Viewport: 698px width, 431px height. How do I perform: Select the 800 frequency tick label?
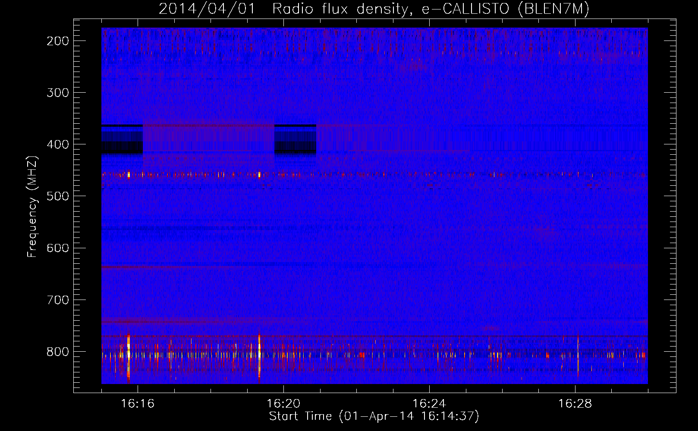pos(58,352)
